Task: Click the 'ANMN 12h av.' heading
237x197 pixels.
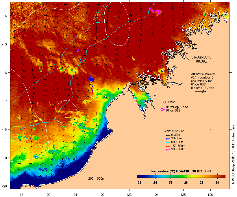Action: click(174, 131)
